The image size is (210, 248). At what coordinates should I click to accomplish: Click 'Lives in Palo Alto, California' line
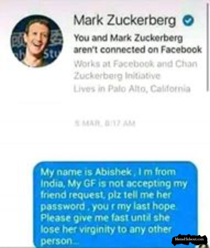[132, 88]
